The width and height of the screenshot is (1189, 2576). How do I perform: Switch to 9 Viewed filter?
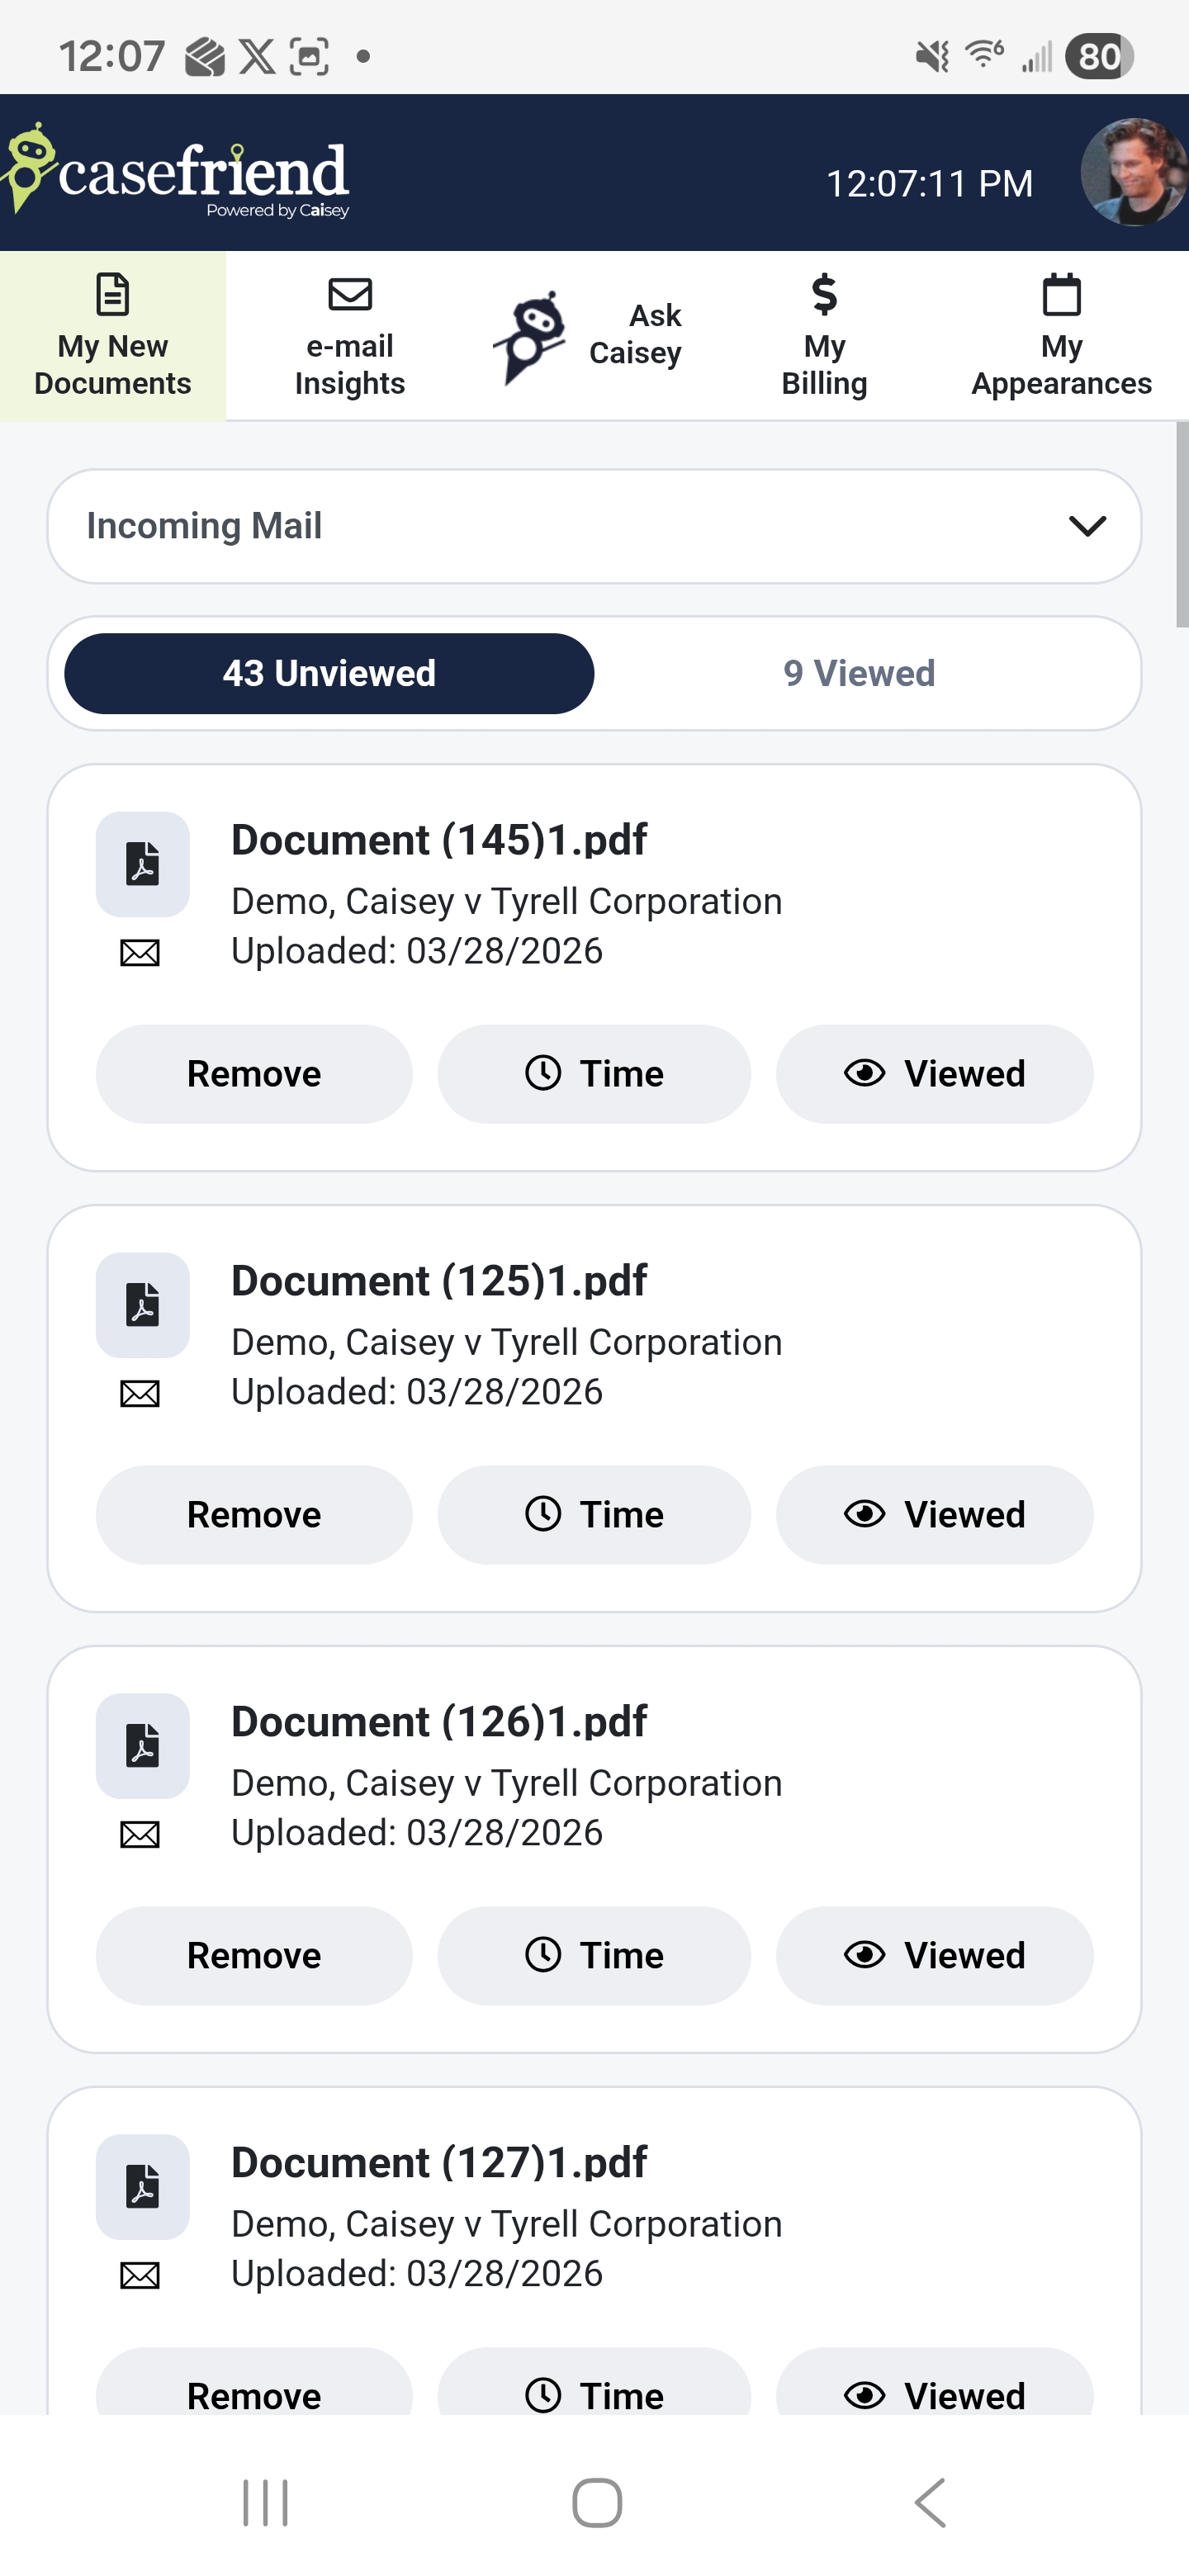point(859,673)
